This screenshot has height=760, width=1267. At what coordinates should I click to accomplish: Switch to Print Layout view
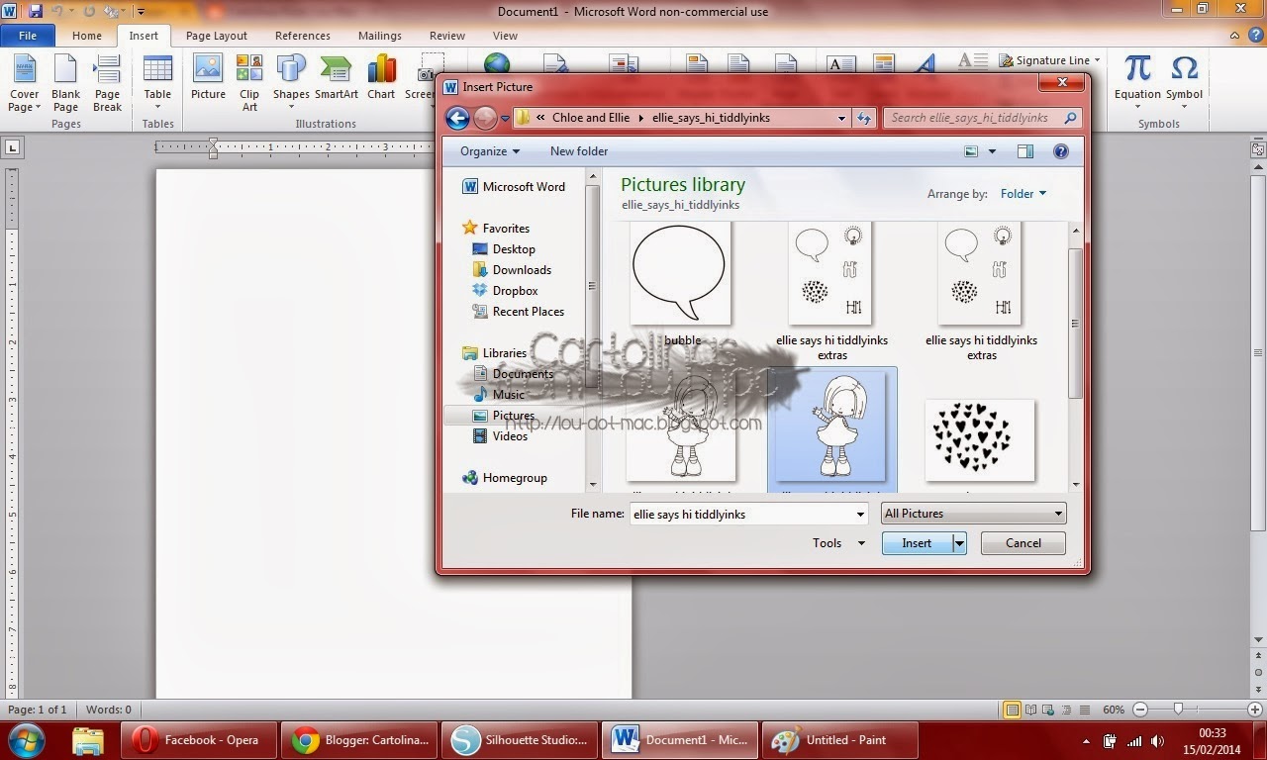(x=1012, y=710)
